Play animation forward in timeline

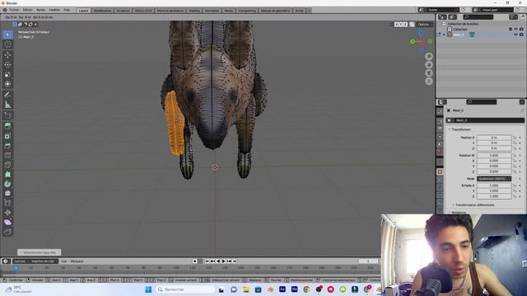223,261
